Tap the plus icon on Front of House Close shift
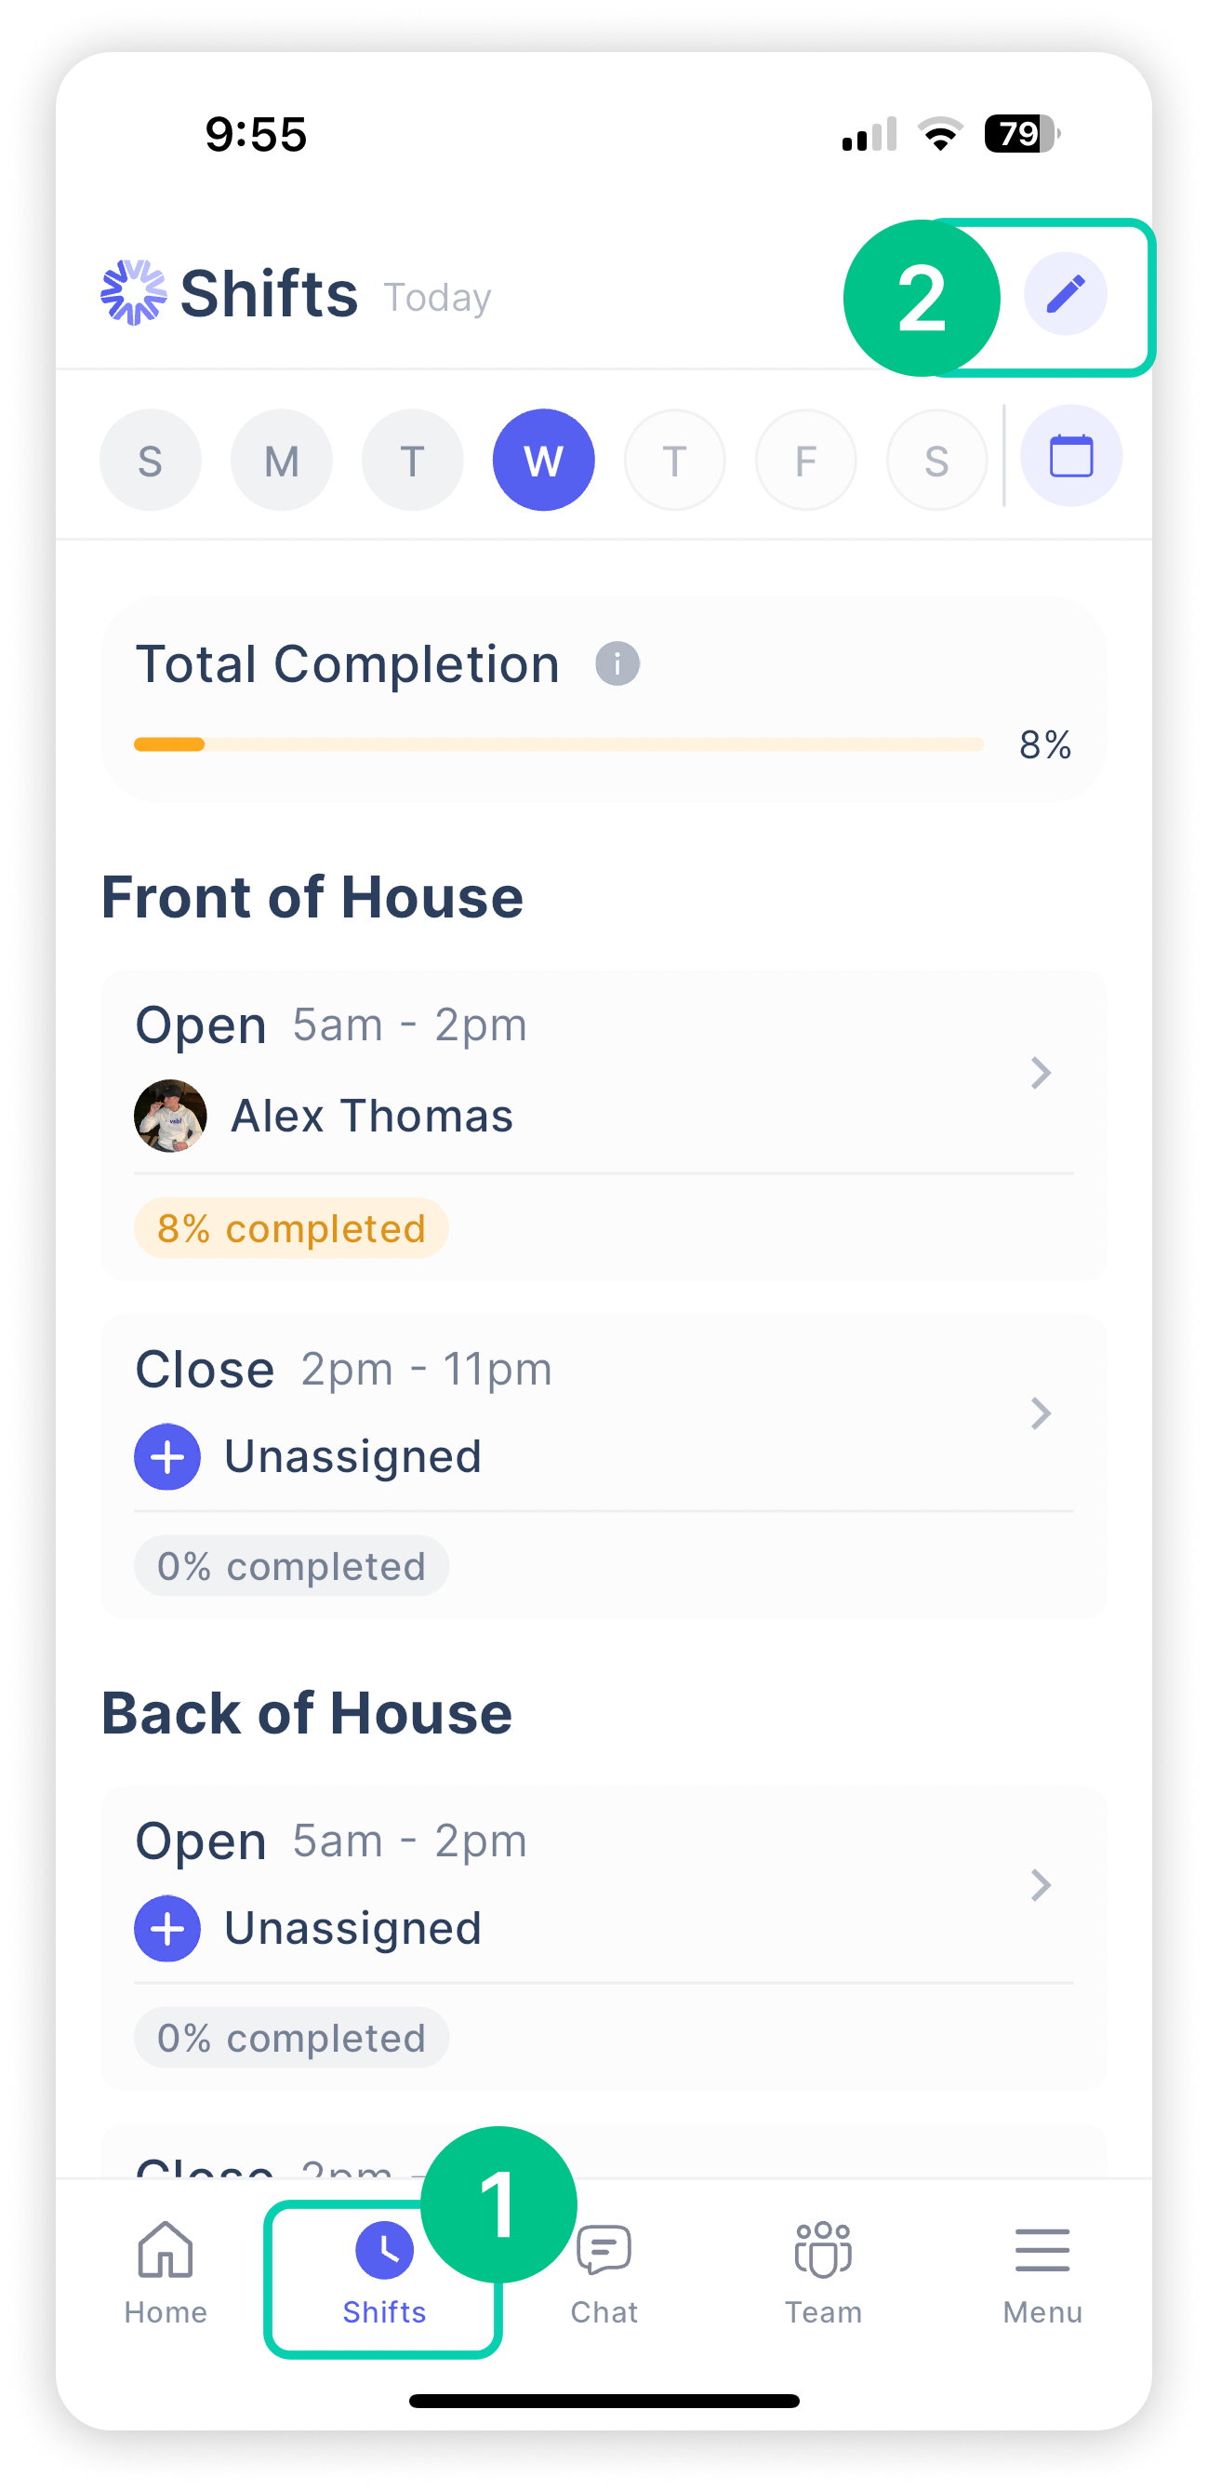The height and width of the screenshot is (2490, 1208). 167,1455
